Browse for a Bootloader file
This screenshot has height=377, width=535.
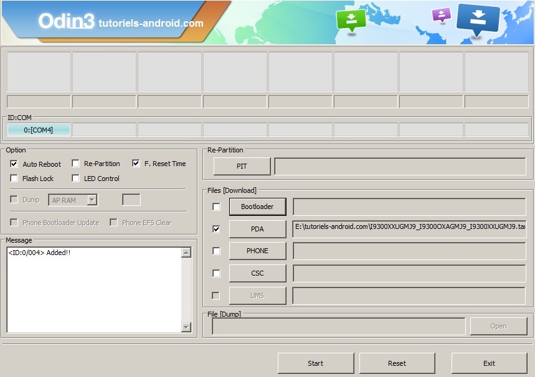tap(257, 207)
